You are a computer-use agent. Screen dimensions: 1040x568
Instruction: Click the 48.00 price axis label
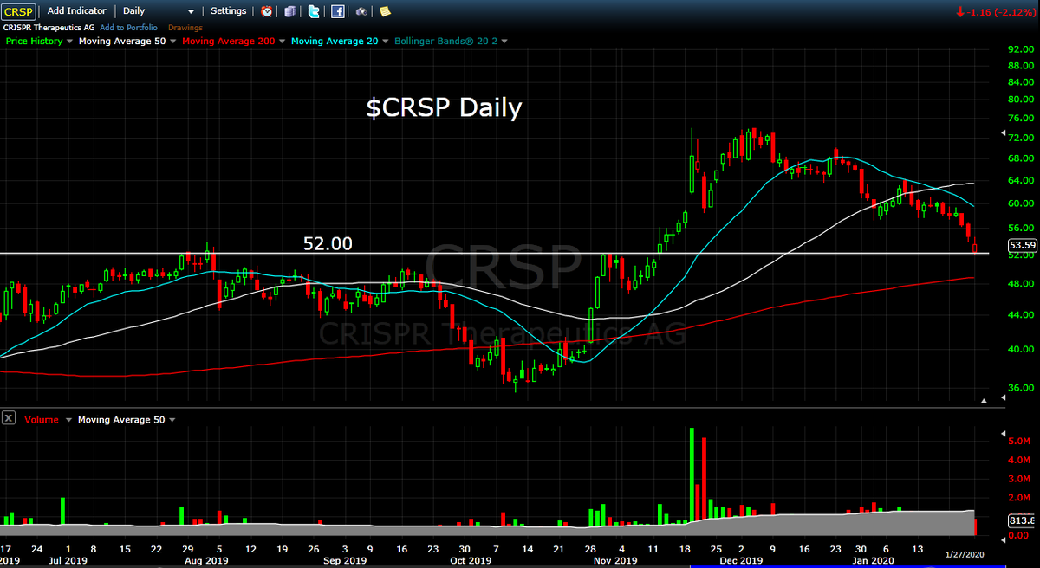[x=1023, y=284]
